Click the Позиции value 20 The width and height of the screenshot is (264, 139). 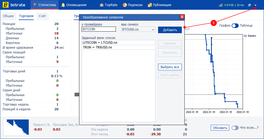point(56,24)
